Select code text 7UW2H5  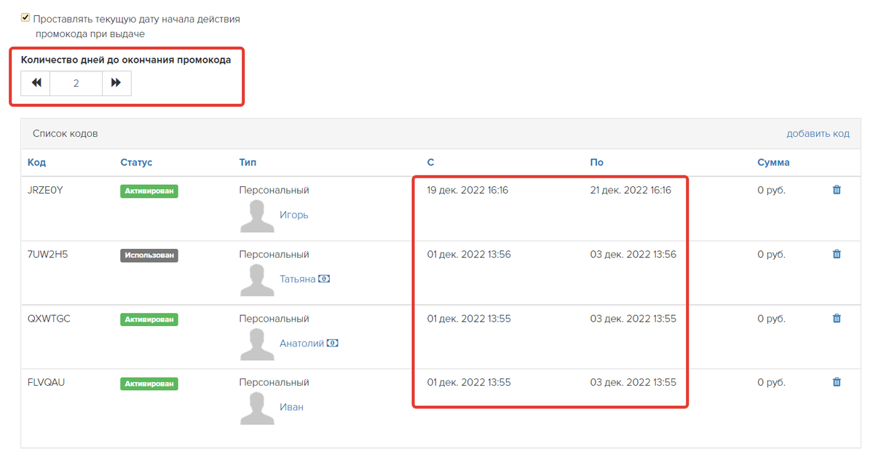click(x=47, y=255)
